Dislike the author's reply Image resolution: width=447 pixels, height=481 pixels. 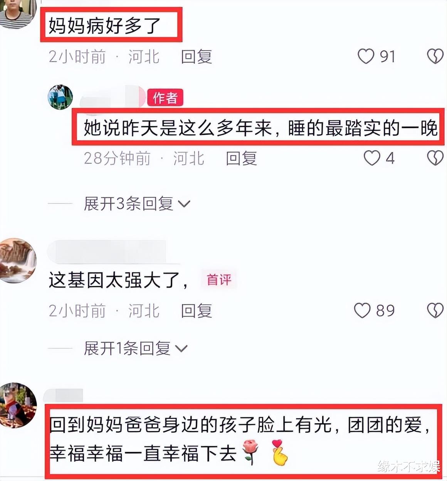[435, 158]
